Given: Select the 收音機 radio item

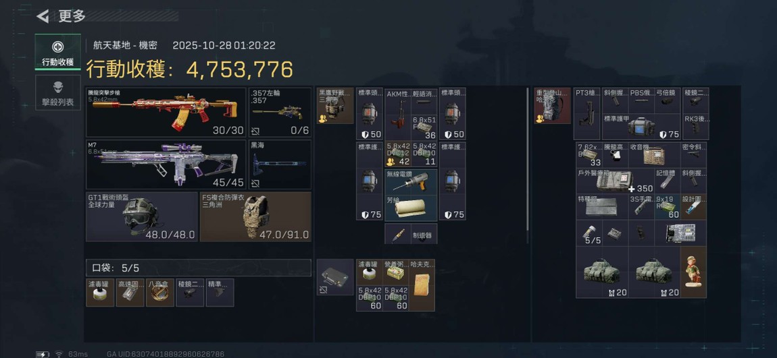Looking at the screenshot, I should point(654,155).
